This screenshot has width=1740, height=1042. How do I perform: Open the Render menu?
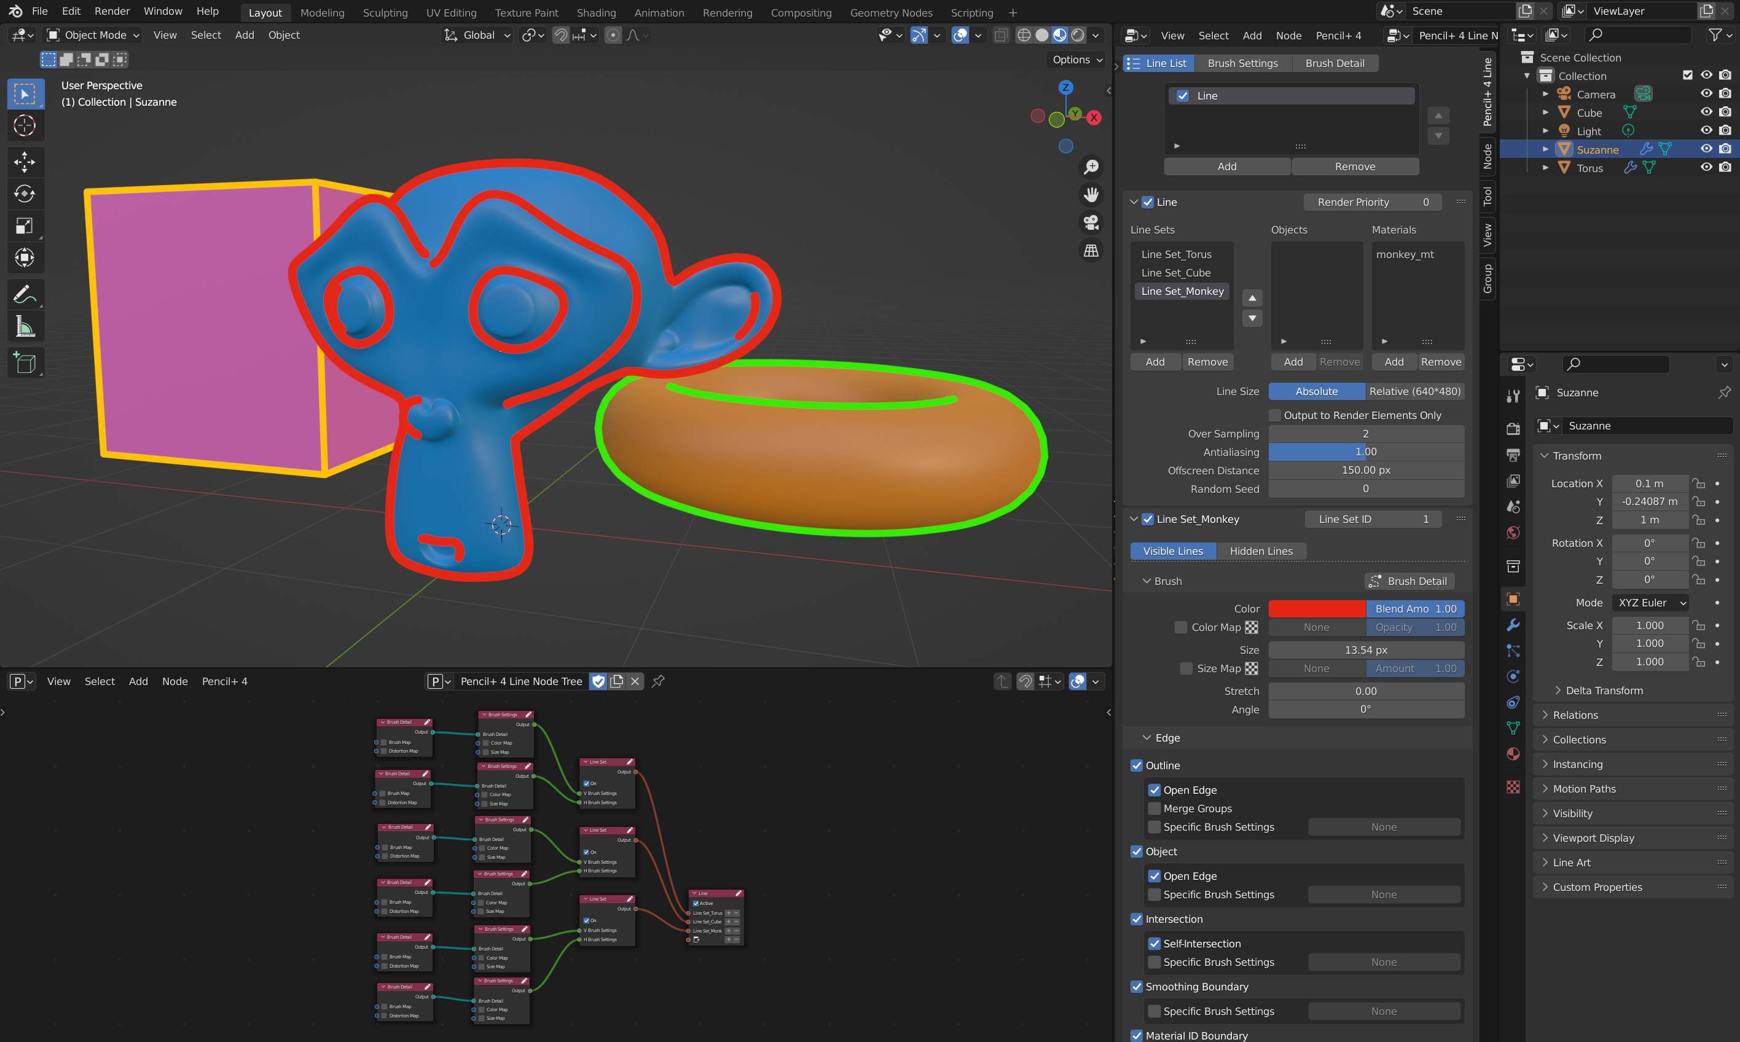point(112,11)
